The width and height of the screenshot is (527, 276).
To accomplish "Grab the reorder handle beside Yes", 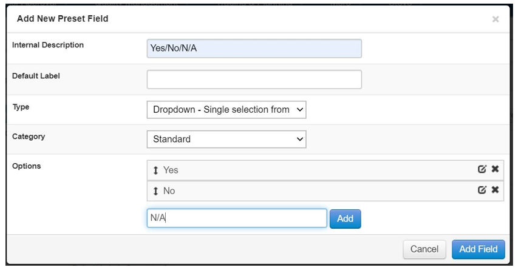I will pos(155,170).
